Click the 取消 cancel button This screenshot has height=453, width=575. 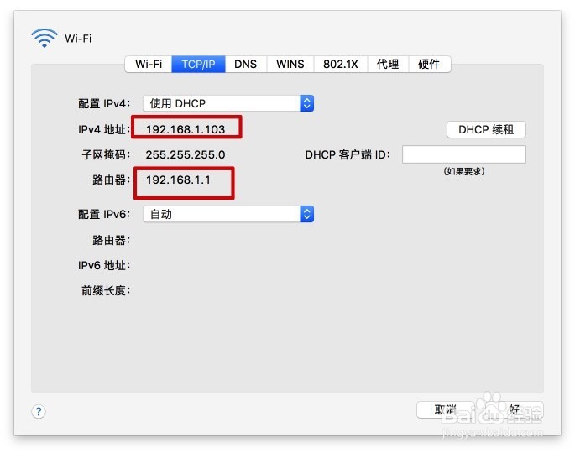(445, 409)
